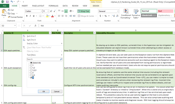Increase font size with the large A
This screenshot has height=104, width=175.
(51, 11)
